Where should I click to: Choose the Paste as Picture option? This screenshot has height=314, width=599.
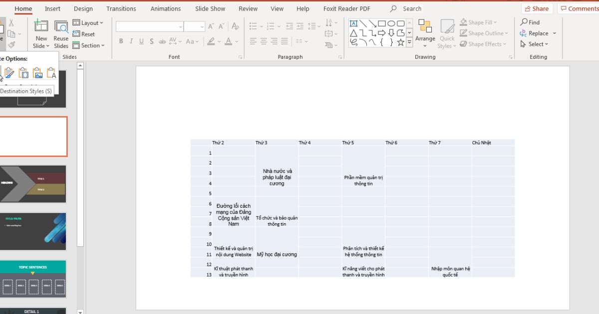point(38,73)
